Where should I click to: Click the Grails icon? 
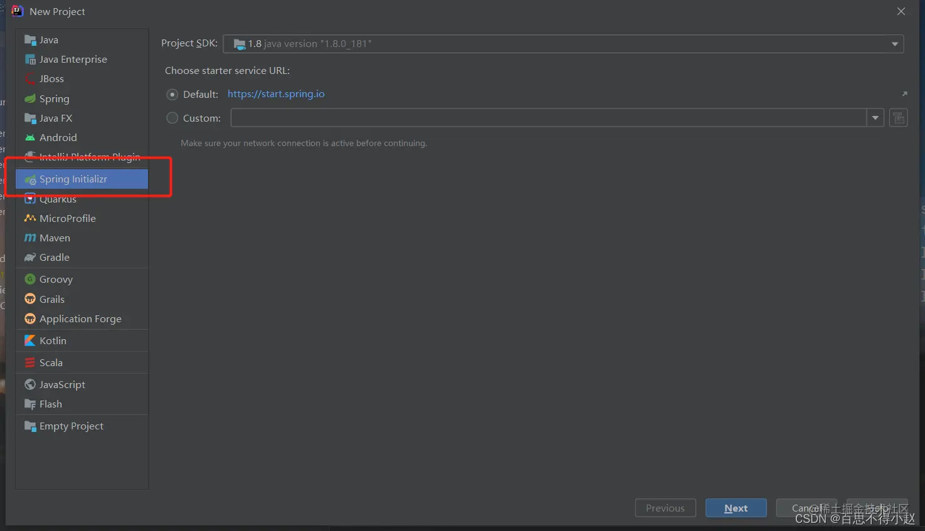pyautogui.click(x=29, y=299)
